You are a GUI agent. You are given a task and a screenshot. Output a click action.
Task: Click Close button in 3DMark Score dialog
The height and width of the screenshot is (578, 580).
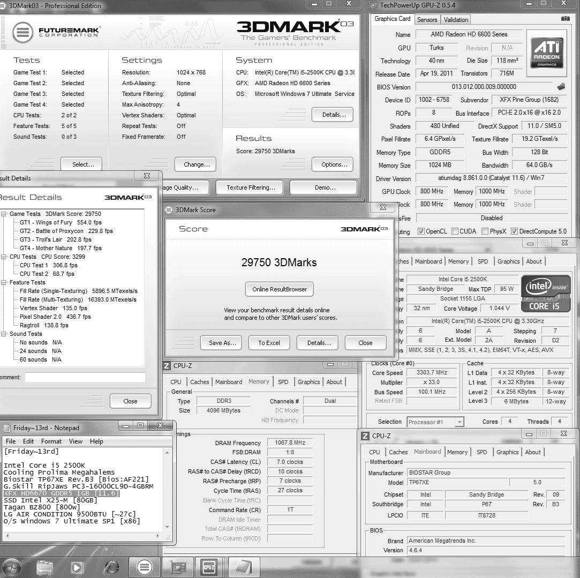pos(366,343)
